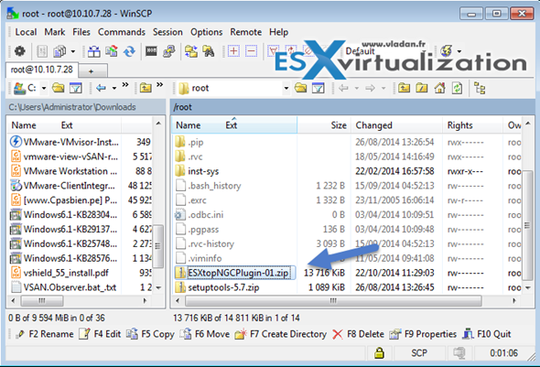
Task: Open Preferences with the gear icon
Action: tap(19, 51)
